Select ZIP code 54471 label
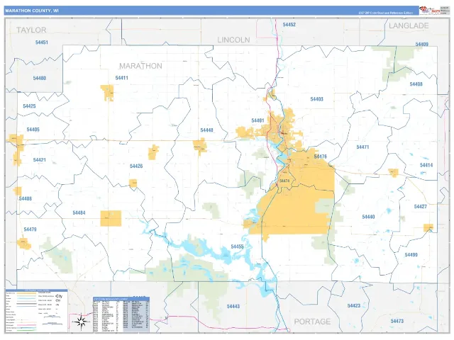 point(362,147)
